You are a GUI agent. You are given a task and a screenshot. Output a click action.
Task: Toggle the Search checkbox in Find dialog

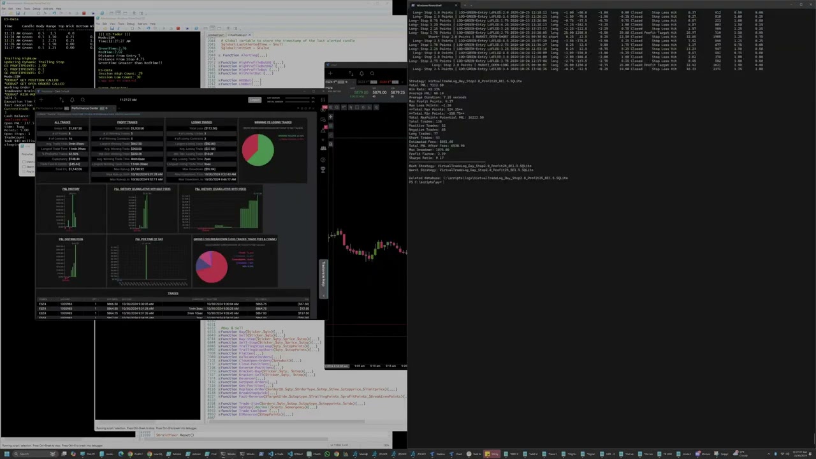click(x=24, y=166)
